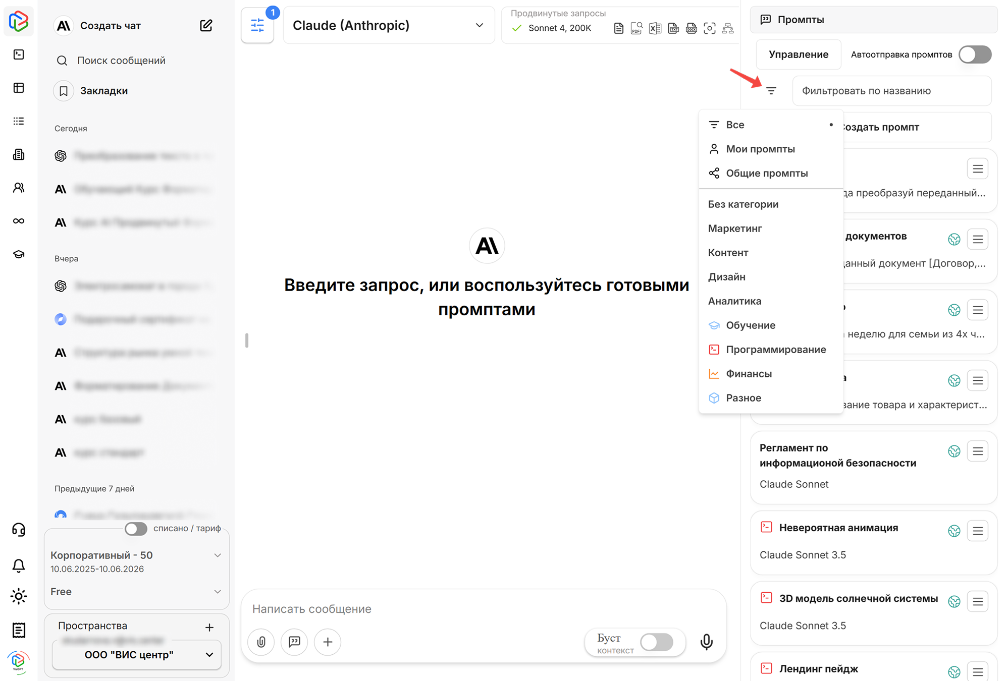Click the flowchart diagram icon
The image size is (1007, 681).
tap(728, 29)
